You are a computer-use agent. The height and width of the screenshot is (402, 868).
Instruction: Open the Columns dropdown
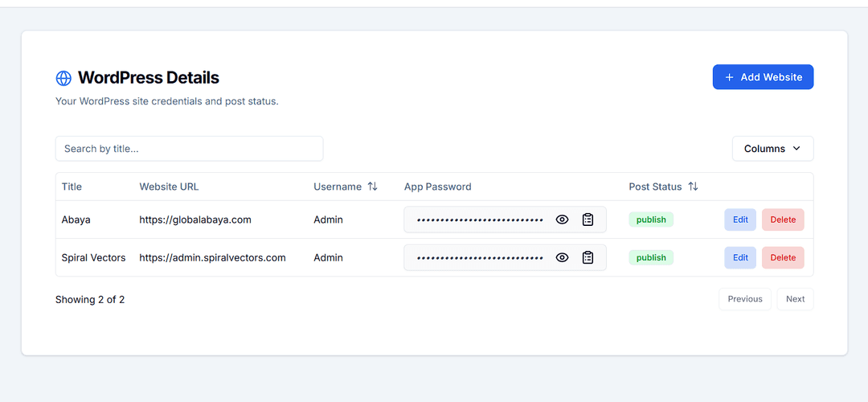click(x=772, y=149)
